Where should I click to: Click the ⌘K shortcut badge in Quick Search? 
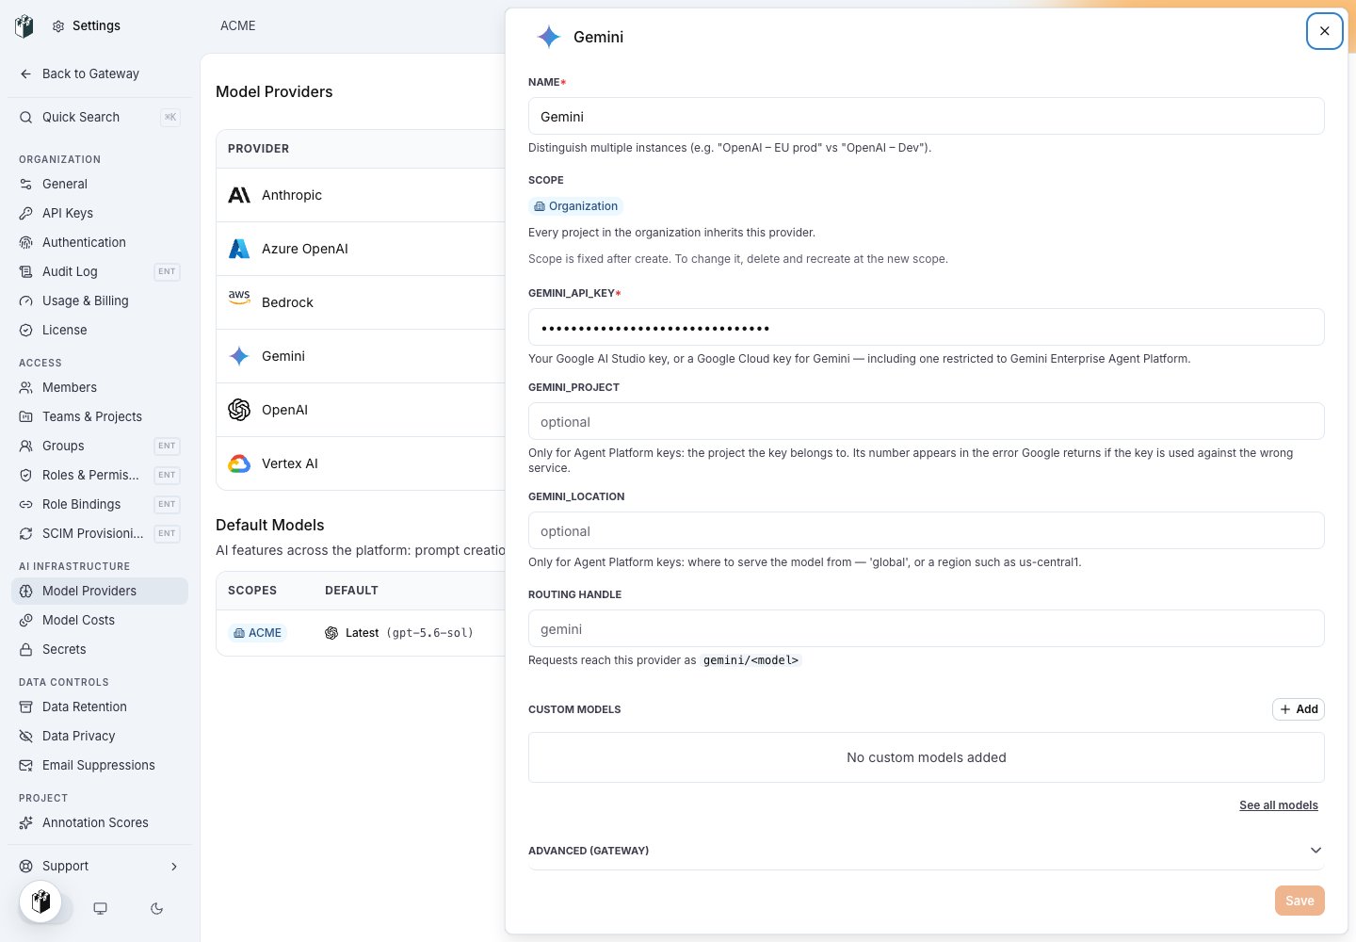click(170, 118)
